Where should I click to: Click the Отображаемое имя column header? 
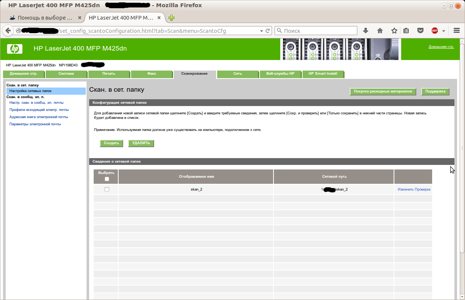[196, 177]
